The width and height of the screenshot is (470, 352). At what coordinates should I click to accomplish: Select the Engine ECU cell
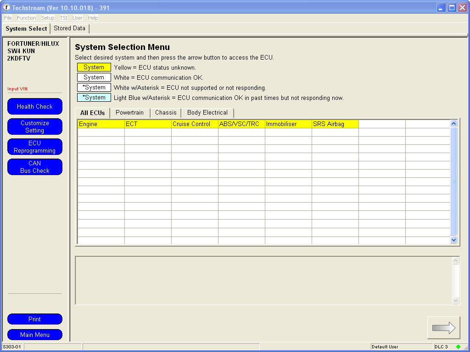point(101,124)
